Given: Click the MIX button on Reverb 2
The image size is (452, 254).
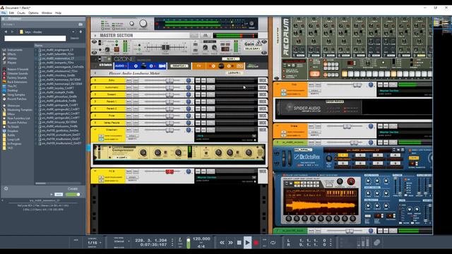Looking at the screenshot, I should (262, 109).
